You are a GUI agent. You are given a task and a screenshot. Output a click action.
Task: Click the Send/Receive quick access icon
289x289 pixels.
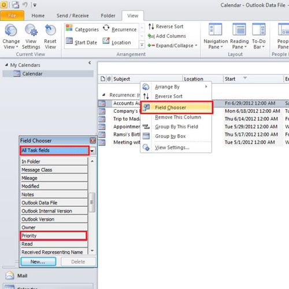16,5
